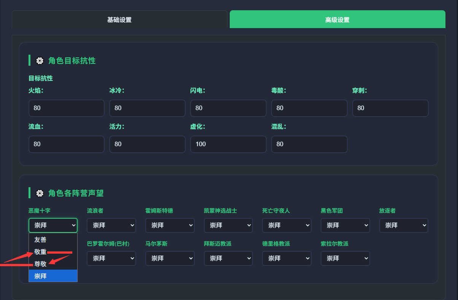
Task: Open the 死亡守夜人 reputation dropdown
Action: 287,225
